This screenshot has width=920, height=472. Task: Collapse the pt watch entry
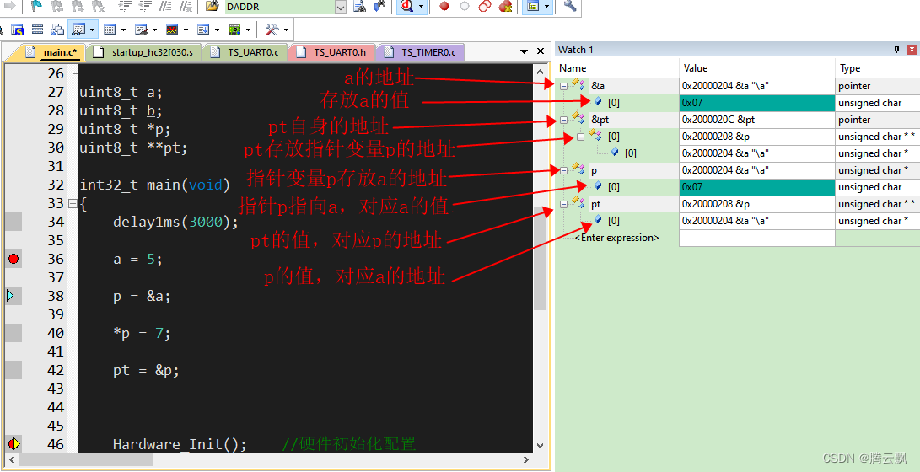pos(563,205)
